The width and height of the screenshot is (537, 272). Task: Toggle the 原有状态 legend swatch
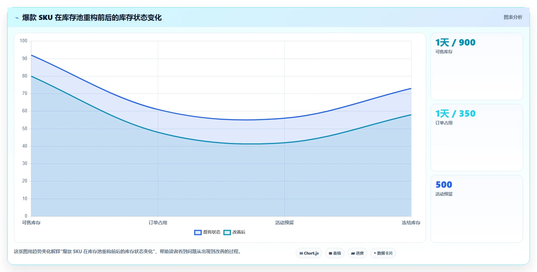[198, 233]
